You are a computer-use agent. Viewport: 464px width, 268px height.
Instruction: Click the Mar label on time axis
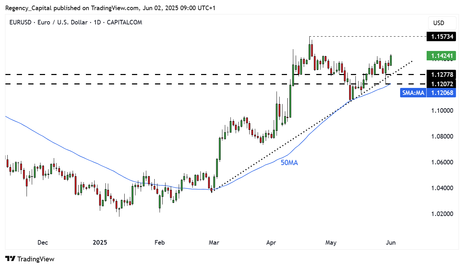(214, 243)
